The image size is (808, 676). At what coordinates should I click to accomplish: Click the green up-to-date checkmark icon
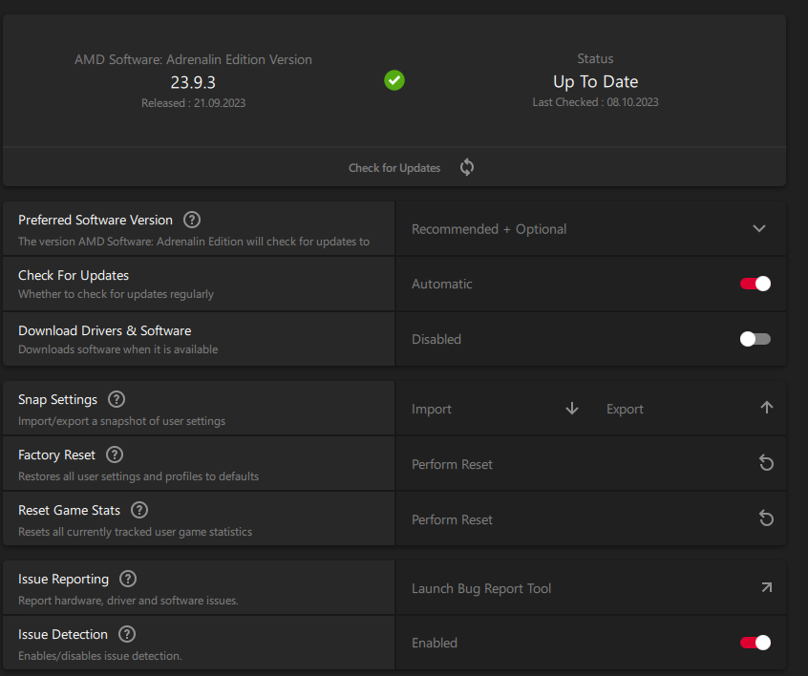pos(394,80)
